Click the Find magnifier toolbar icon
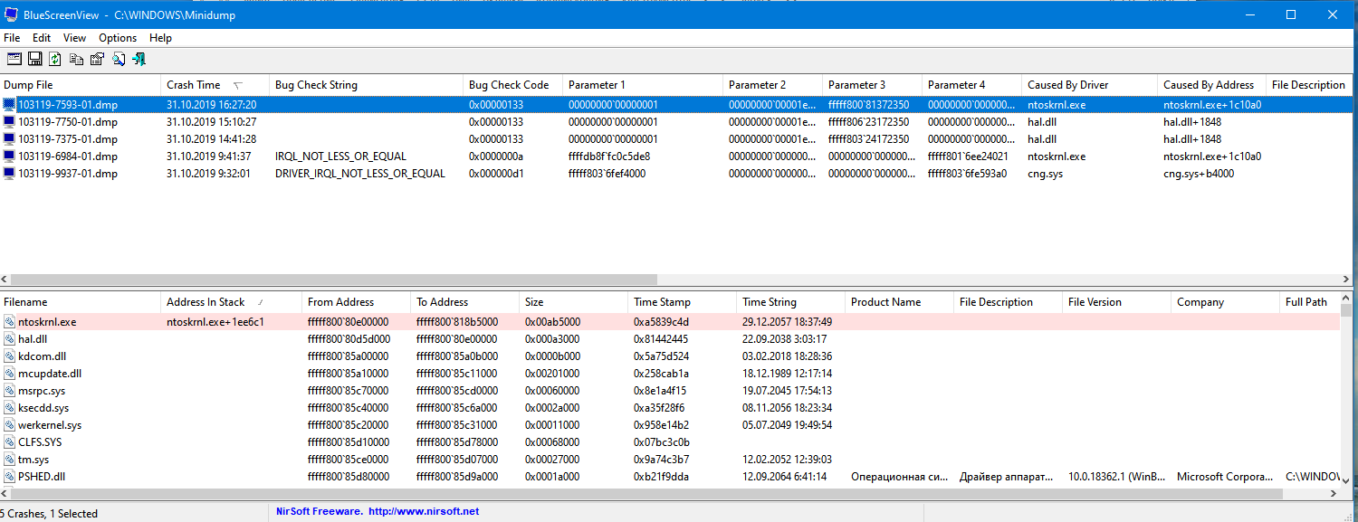 pos(118,59)
